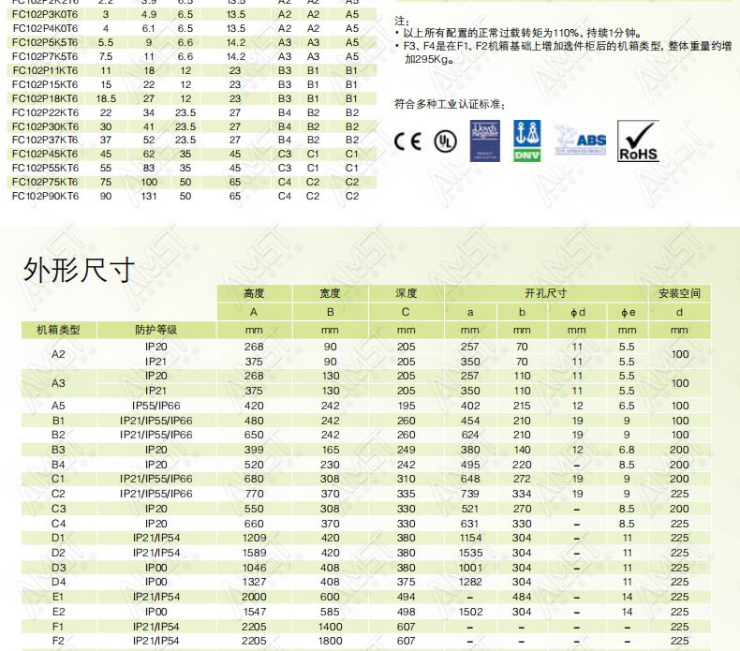The width and height of the screenshot is (740, 651).
Task: Click the D1 enclosure type label
Action: pos(58,539)
